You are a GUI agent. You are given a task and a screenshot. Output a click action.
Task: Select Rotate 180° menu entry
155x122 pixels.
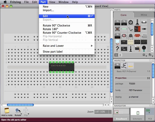coord(67,29)
